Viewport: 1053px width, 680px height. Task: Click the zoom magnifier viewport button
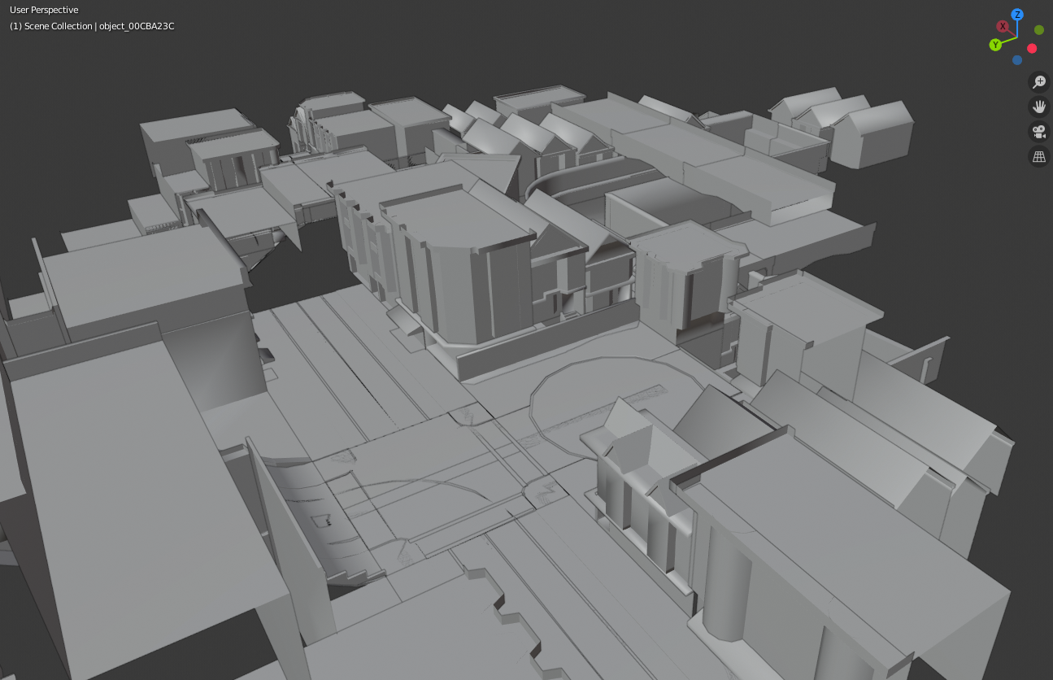[x=1039, y=81]
